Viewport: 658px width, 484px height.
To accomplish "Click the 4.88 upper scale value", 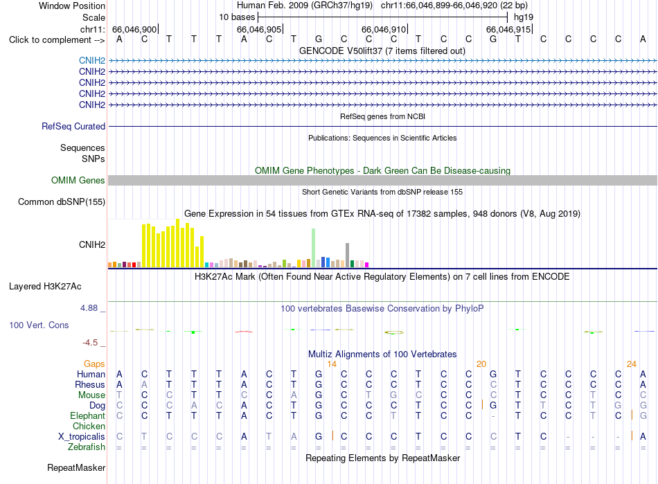I will pos(89,308).
